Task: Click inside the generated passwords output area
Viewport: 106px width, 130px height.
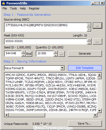Action: point(51,93)
